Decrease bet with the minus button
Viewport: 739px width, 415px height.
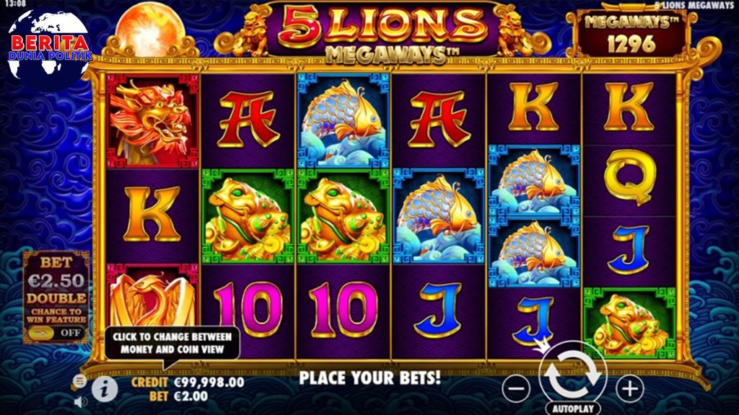[516, 388]
